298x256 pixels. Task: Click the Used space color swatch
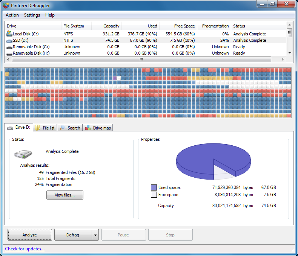point(154,187)
